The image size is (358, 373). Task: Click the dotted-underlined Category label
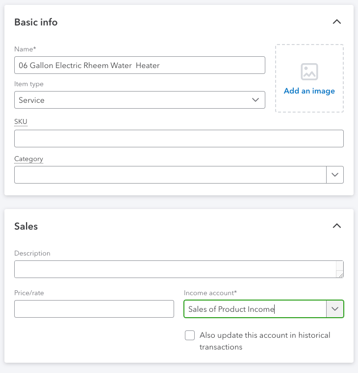click(x=28, y=159)
